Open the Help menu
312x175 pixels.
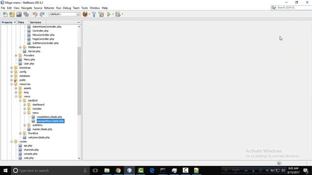click(105, 8)
